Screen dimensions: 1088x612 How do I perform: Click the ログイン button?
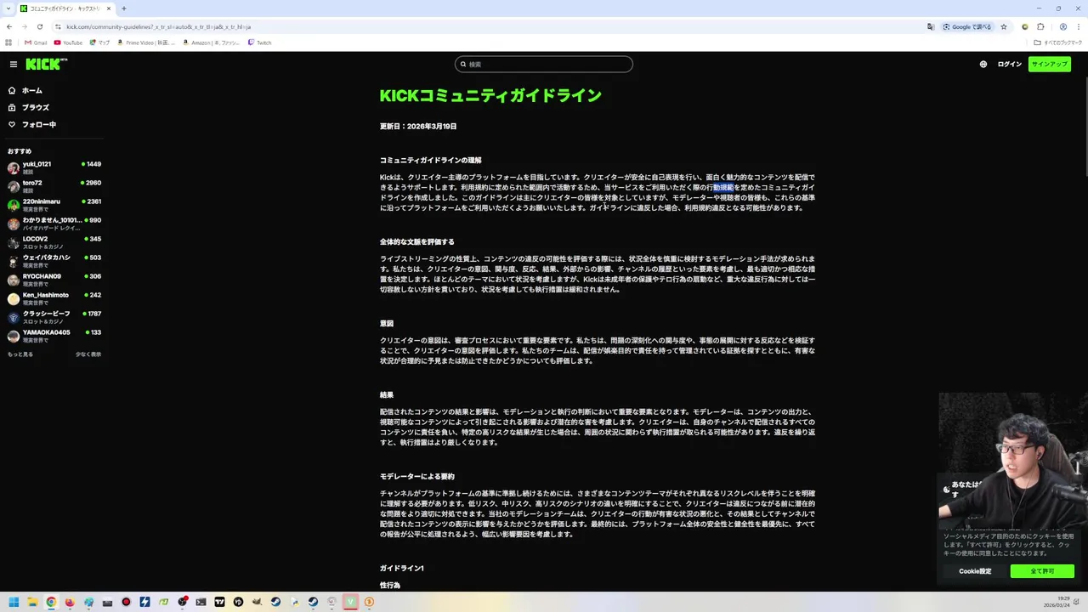[x=1009, y=64]
